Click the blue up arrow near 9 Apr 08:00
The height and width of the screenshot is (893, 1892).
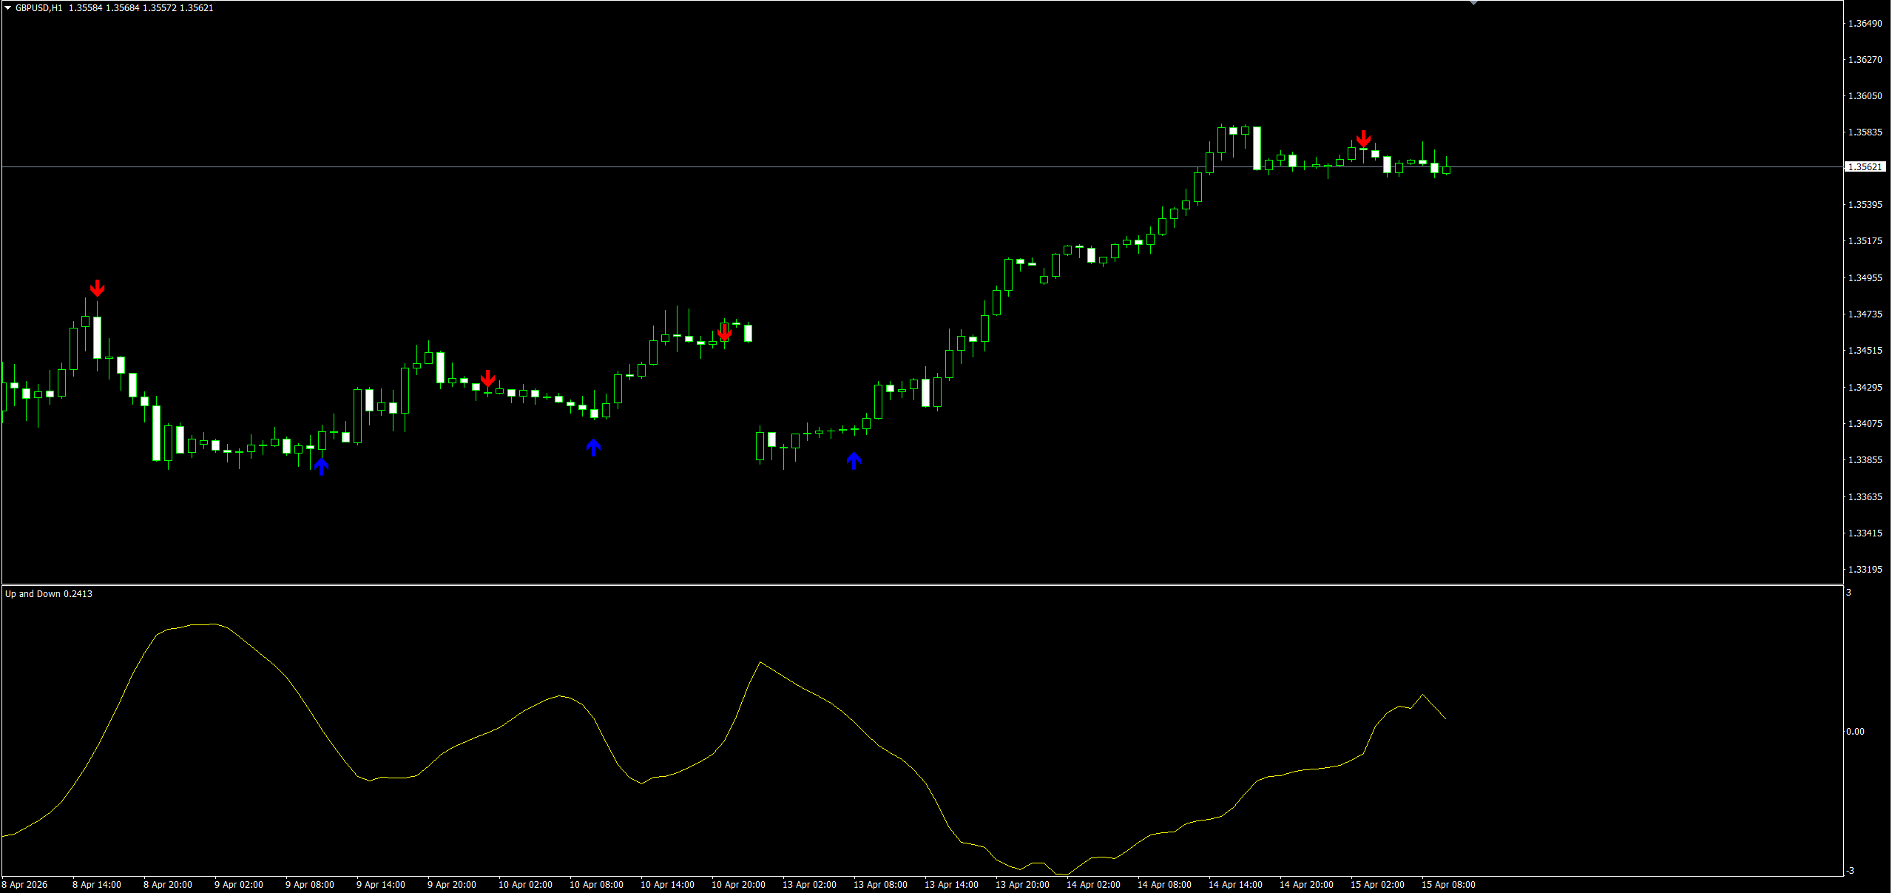pyautogui.click(x=321, y=466)
